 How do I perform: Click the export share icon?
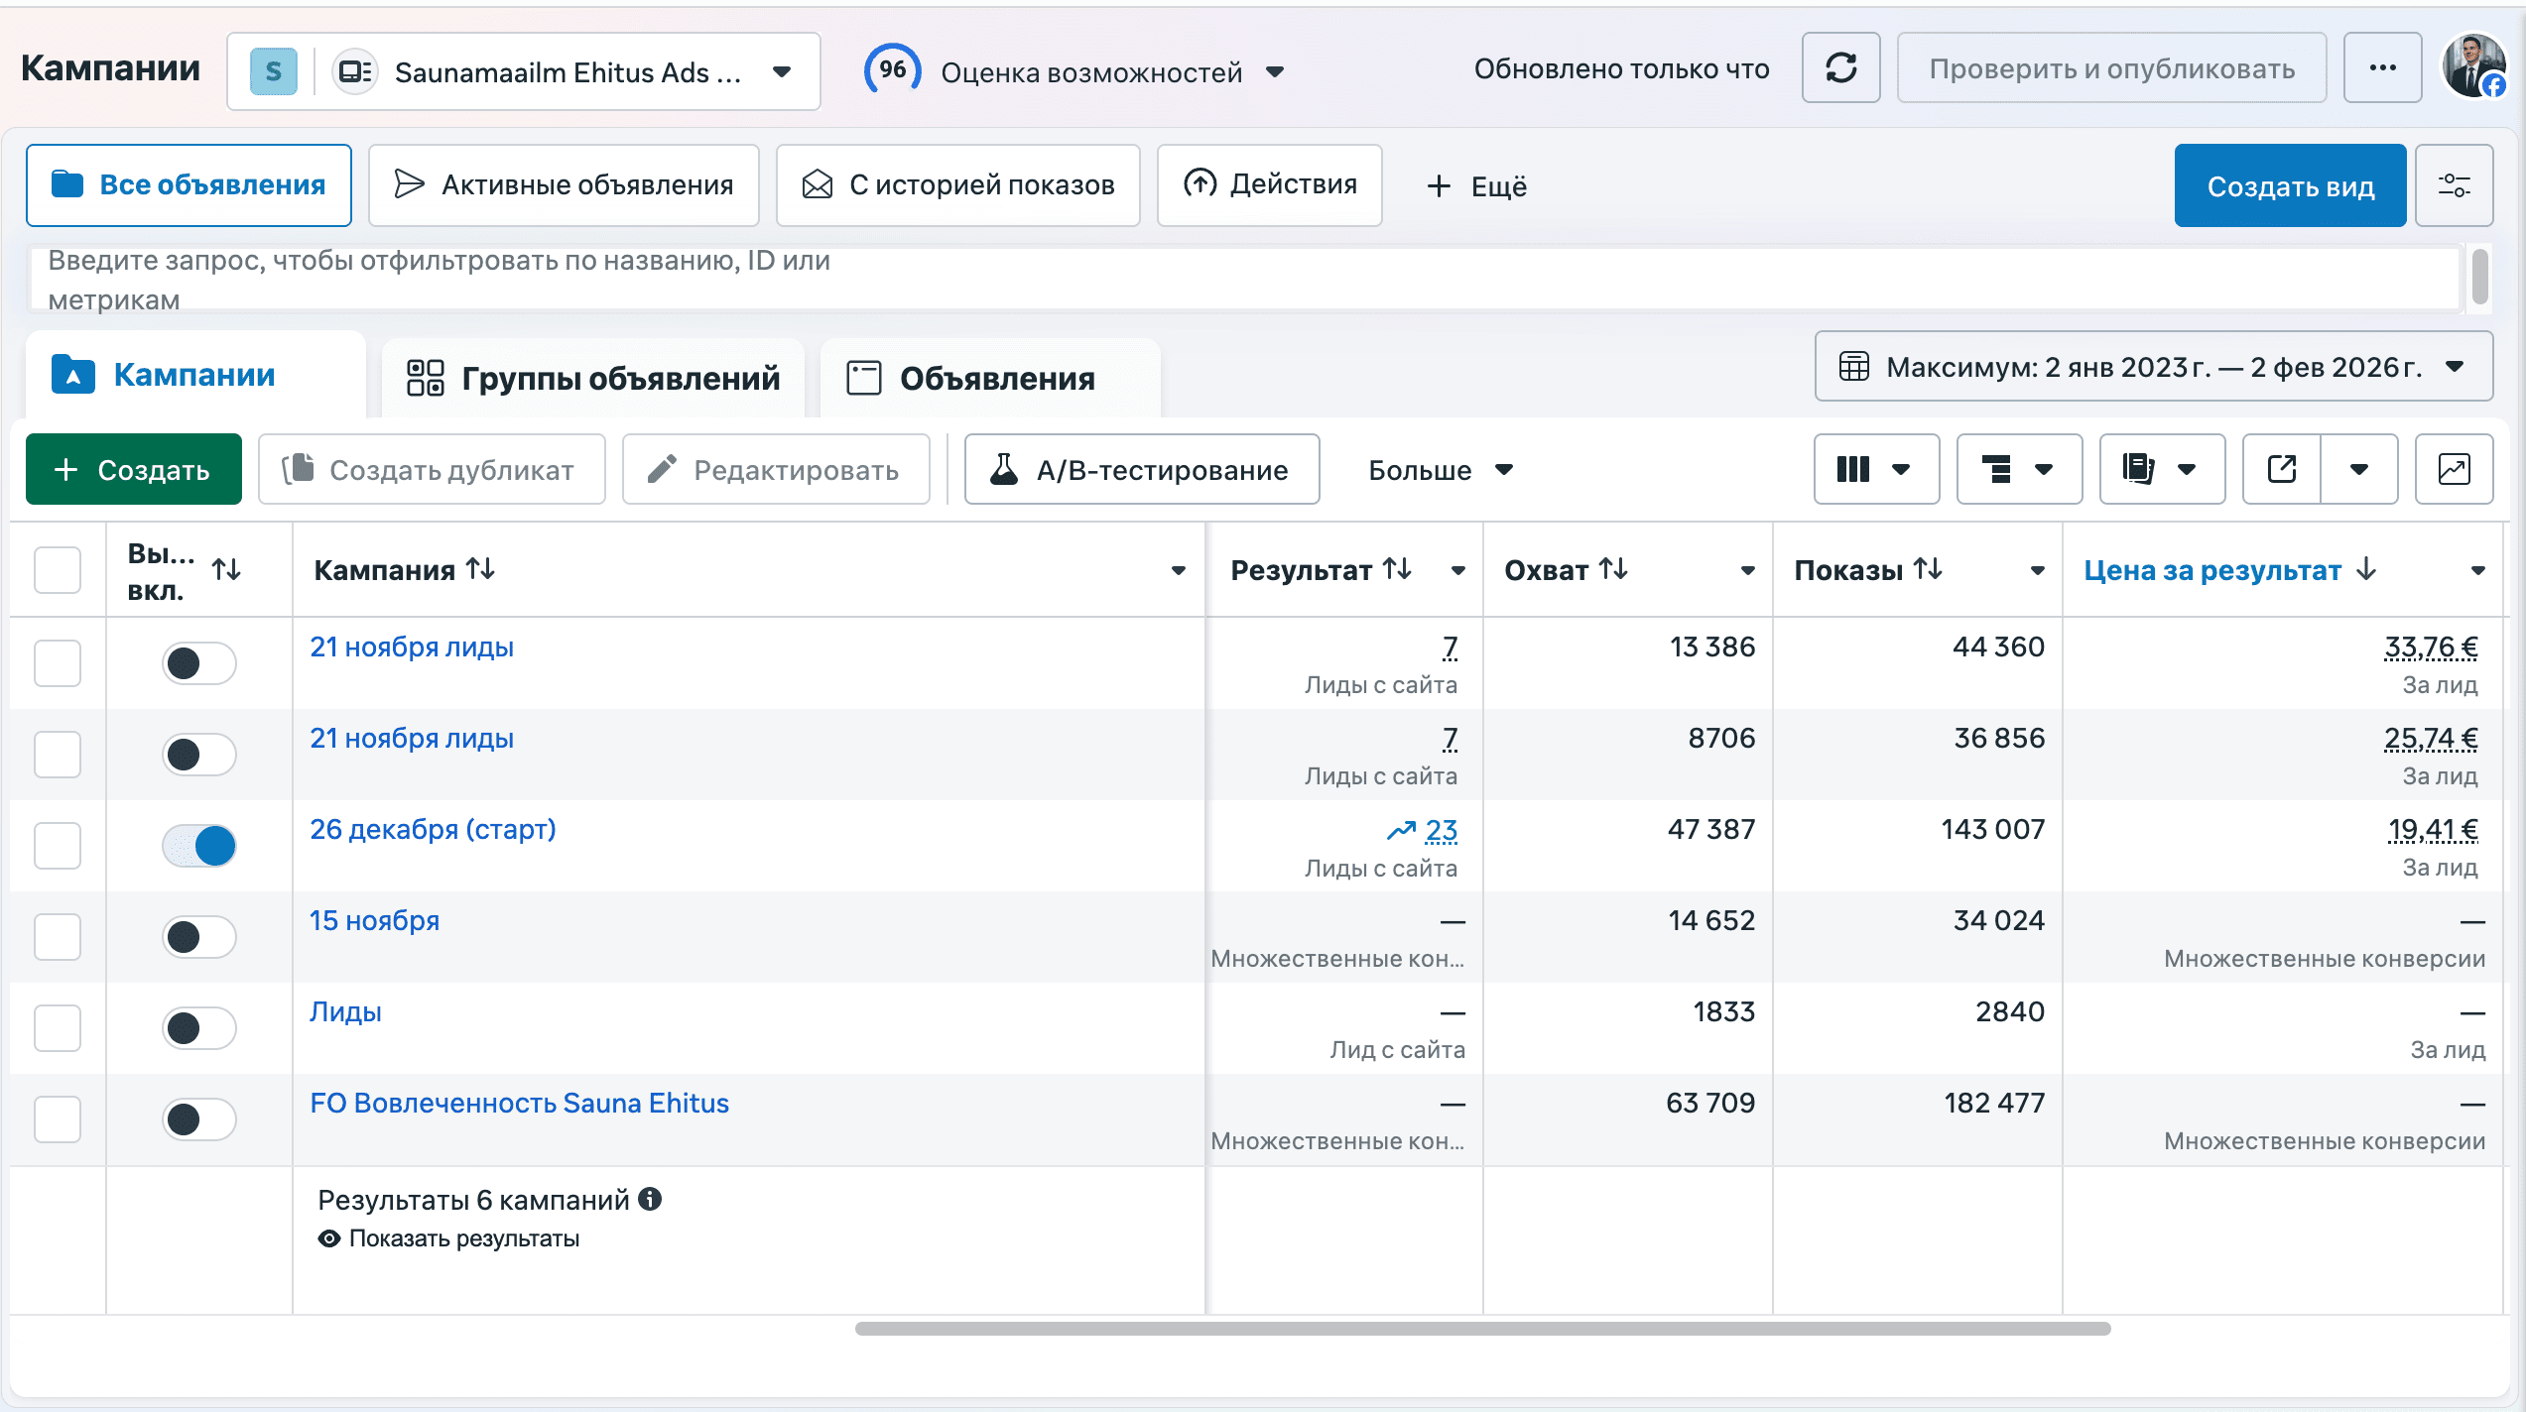(2282, 469)
